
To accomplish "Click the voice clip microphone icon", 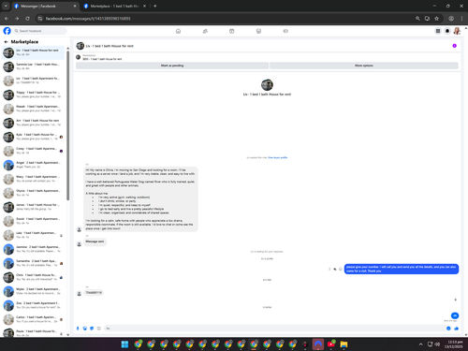I will coord(78,329).
